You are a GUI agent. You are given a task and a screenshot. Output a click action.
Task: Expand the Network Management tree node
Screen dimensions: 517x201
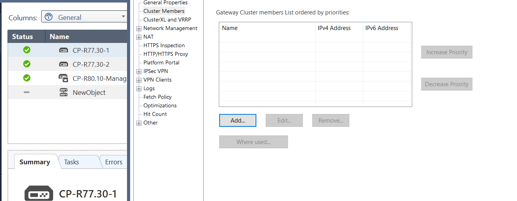139,28
